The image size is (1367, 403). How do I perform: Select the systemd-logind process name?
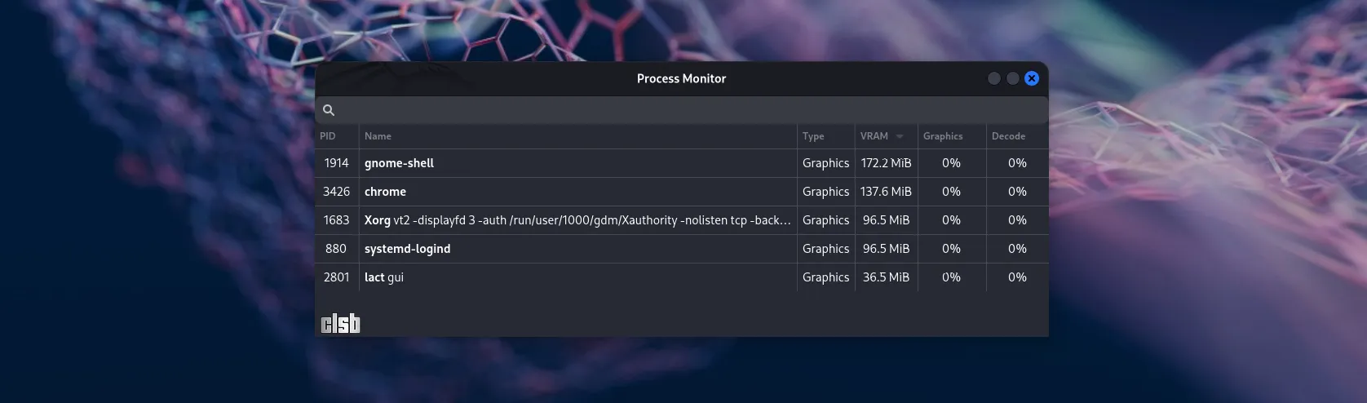[407, 249]
